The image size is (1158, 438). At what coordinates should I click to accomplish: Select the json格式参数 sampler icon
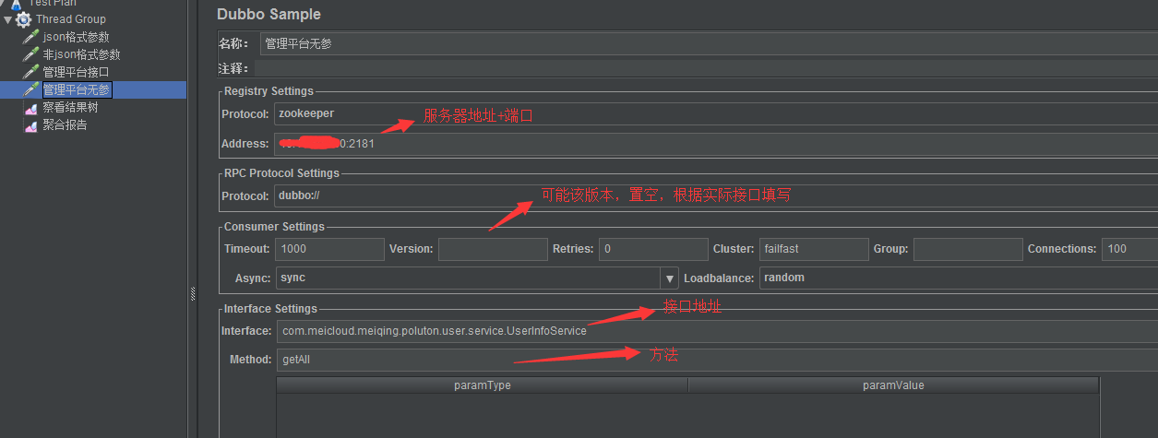[31, 37]
